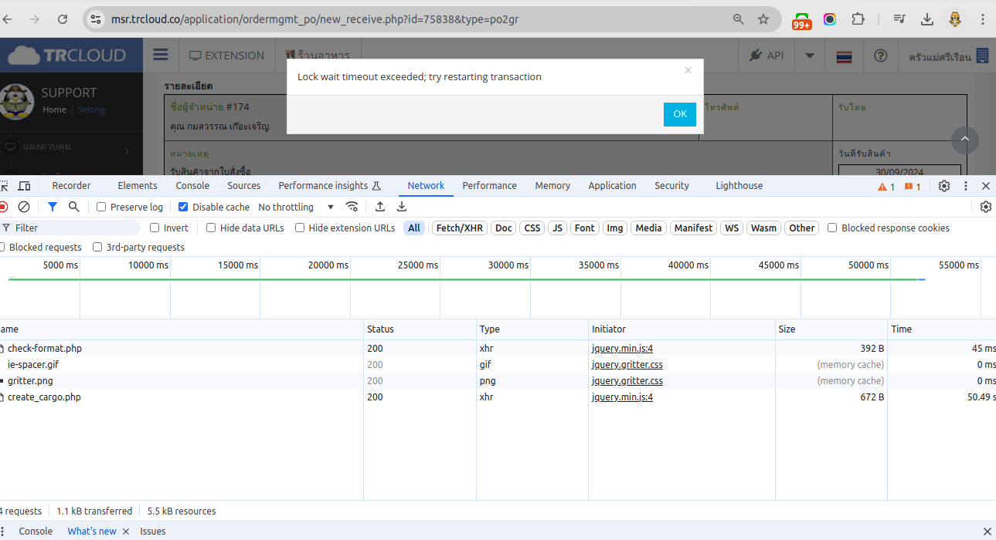Check the Invert filter checkbox
This screenshot has height=540, width=996.
coord(155,228)
